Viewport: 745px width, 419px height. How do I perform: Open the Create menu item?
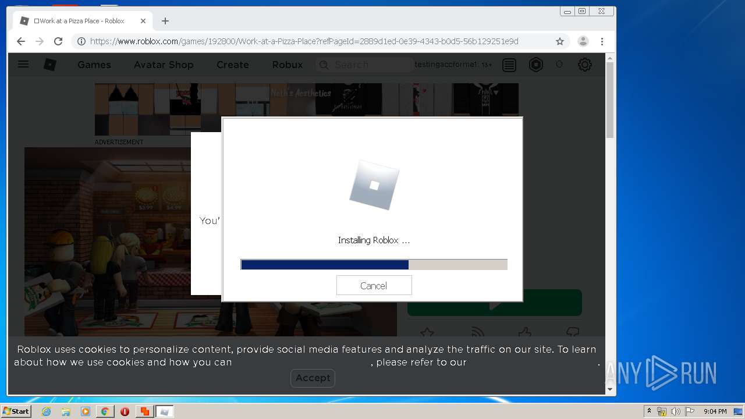pos(233,65)
